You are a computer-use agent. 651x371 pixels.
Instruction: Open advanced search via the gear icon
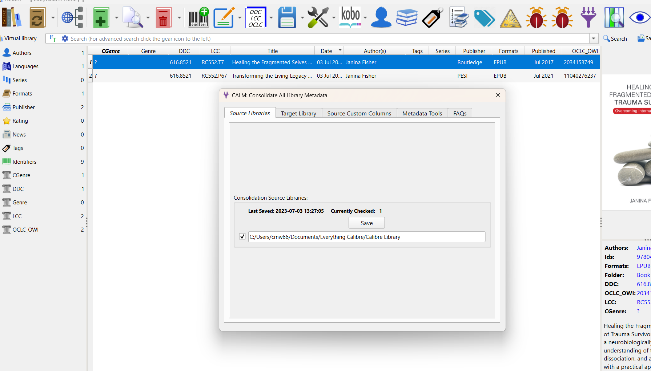click(65, 38)
